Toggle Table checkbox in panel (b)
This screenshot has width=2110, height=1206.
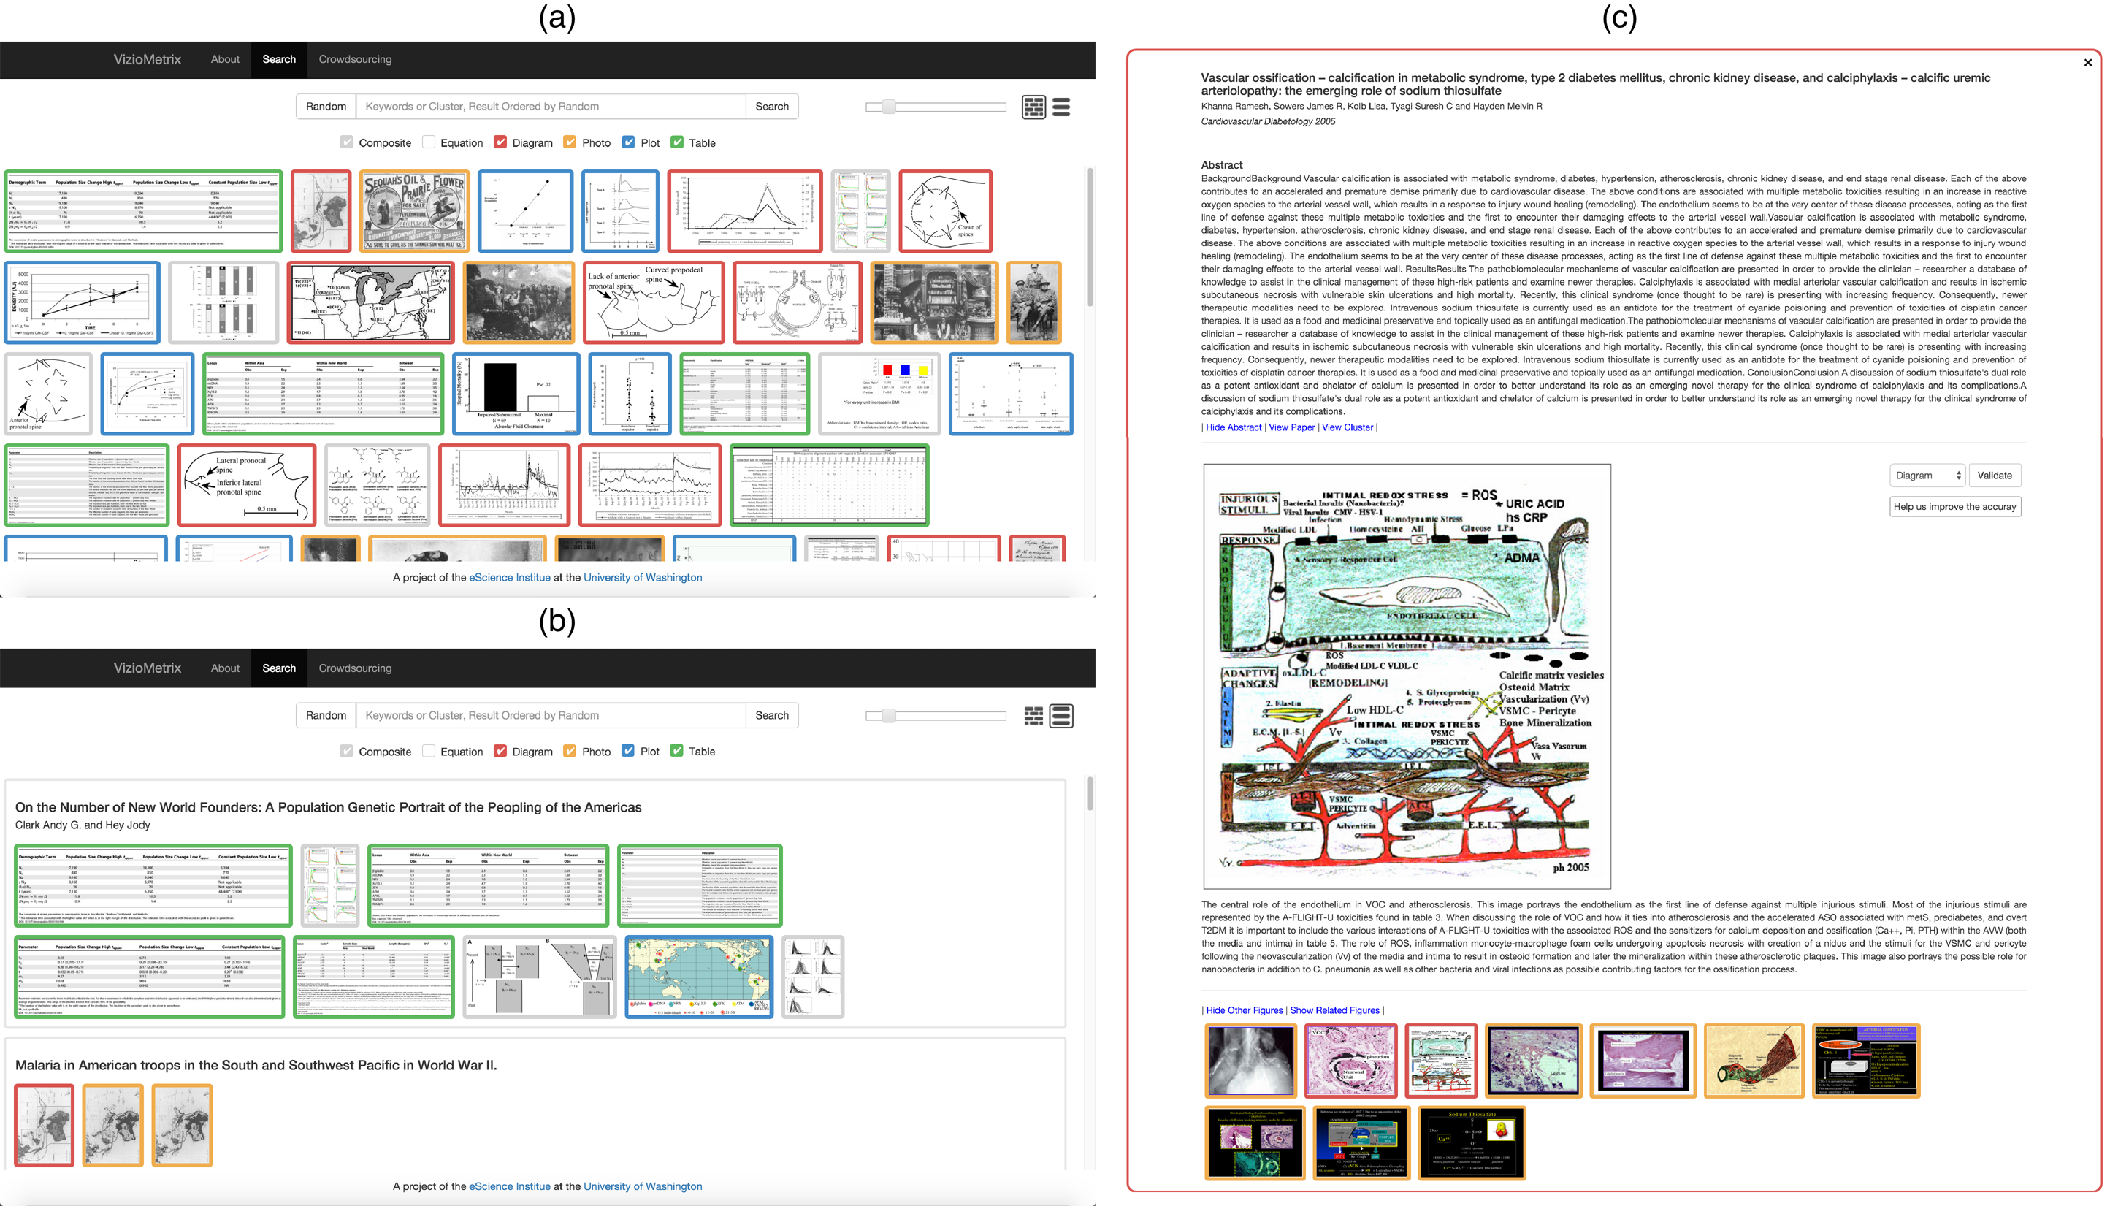pyautogui.click(x=676, y=750)
